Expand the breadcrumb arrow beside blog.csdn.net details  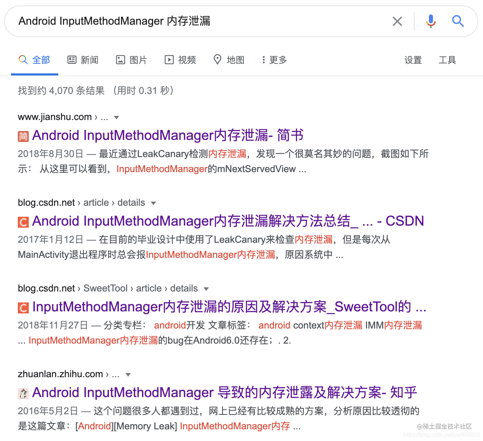pos(154,203)
